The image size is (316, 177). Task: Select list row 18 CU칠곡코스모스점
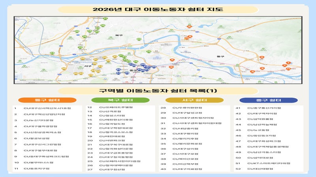click(x=110, y=132)
